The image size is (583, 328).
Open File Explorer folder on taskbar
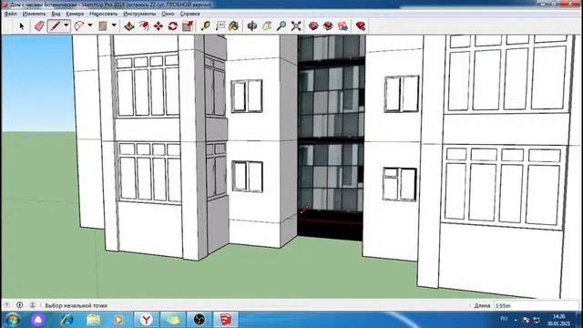tap(93, 320)
